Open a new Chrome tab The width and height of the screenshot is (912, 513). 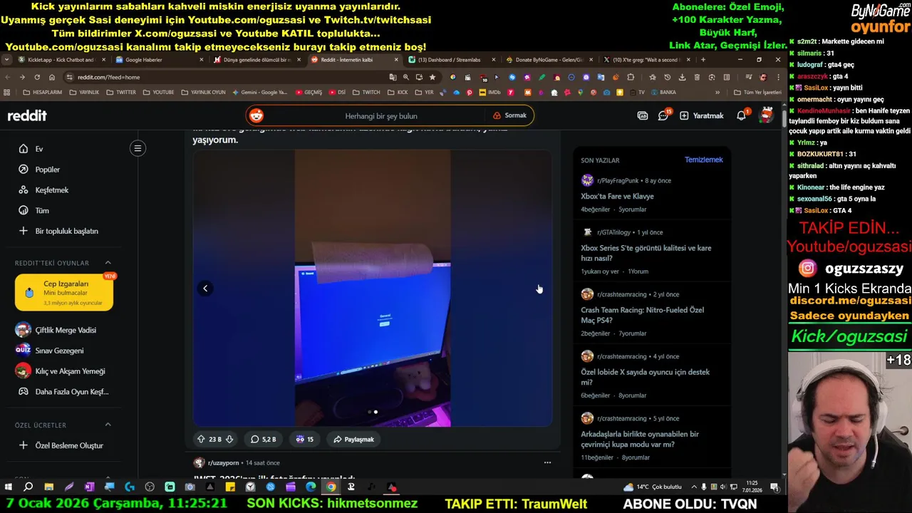(703, 60)
